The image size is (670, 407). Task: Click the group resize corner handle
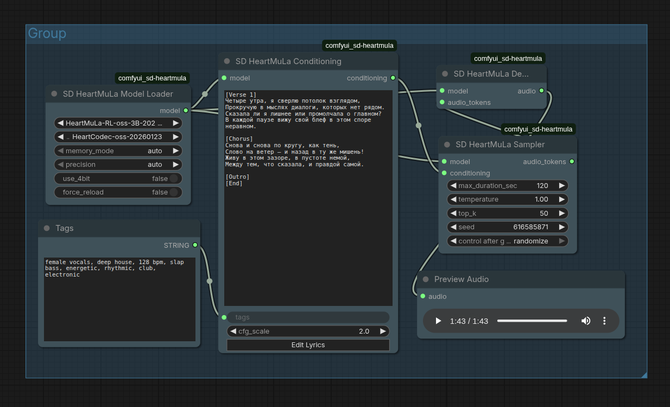(644, 374)
